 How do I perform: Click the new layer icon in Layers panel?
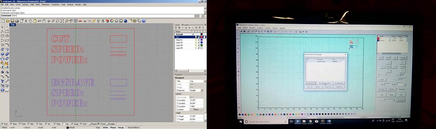click(x=176, y=28)
